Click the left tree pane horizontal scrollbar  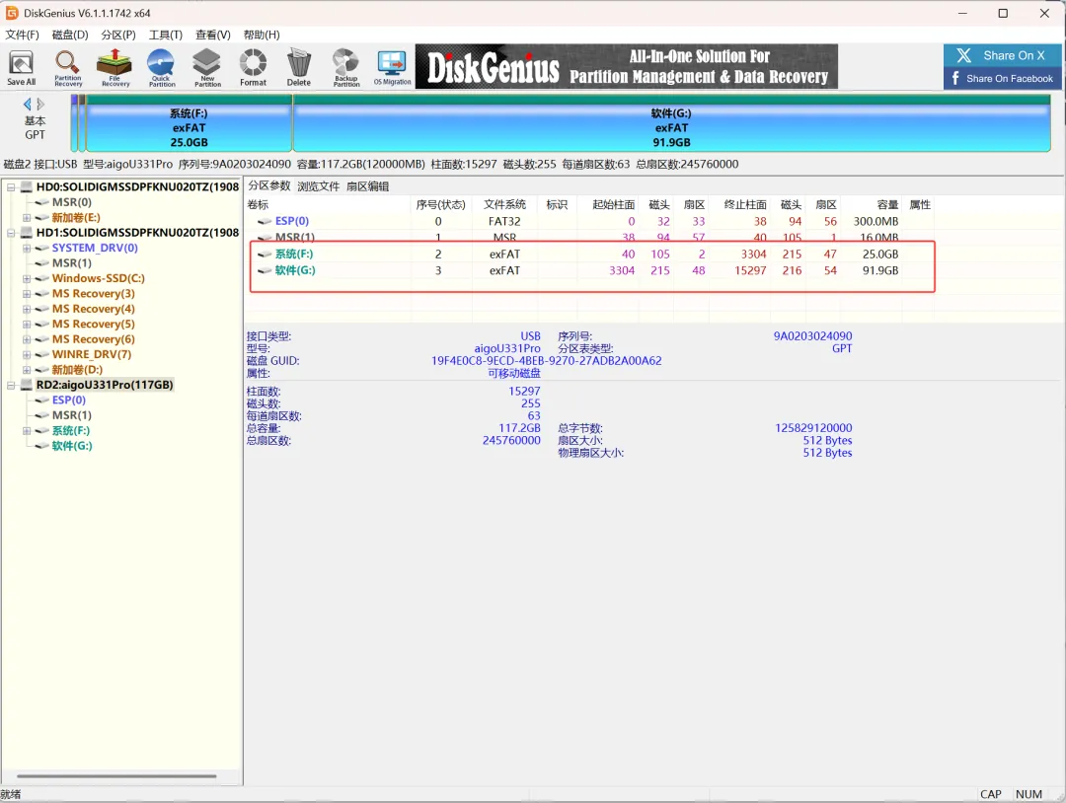[116, 775]
